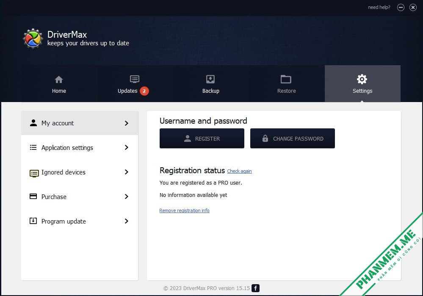The width and height of the screenshot is (423, 296).
Task: Expand the Program update chevron
Action: [x=127, y=221]
